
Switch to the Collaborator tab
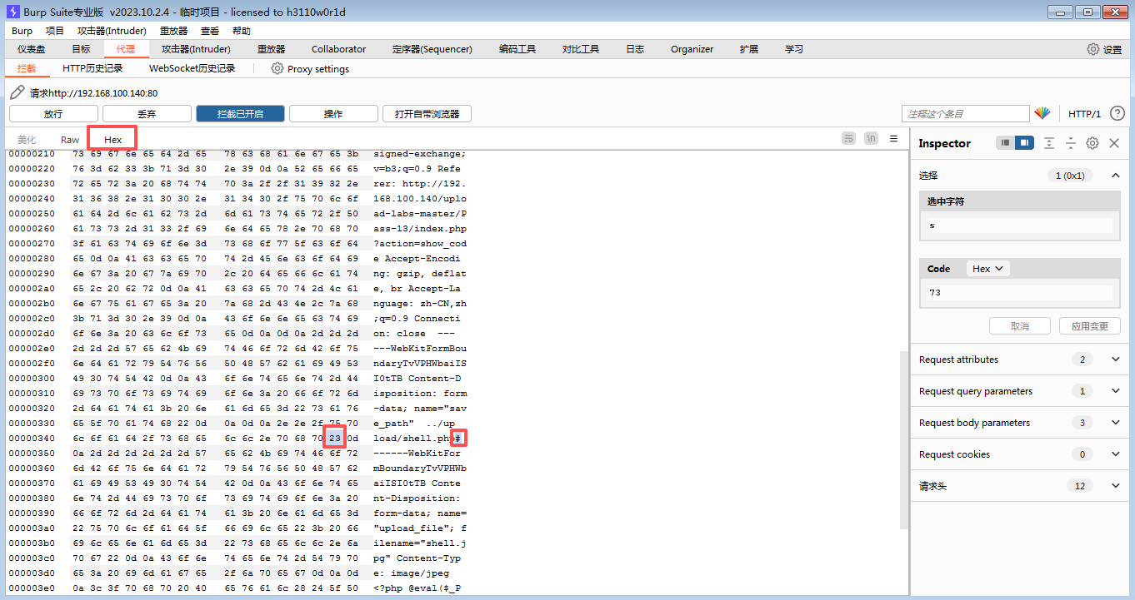point(338,49)
